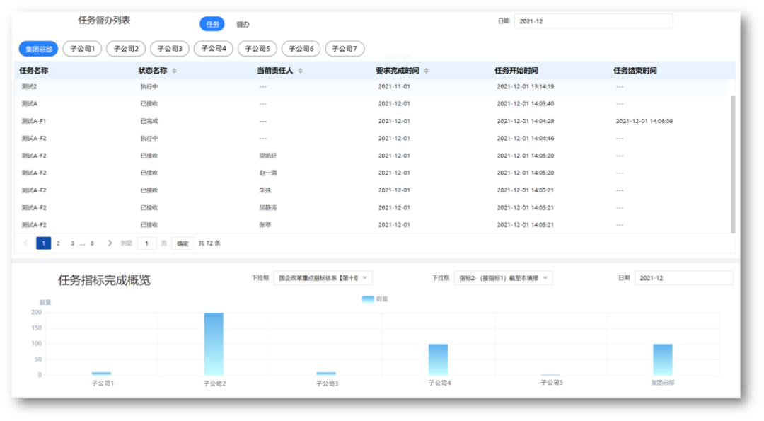Image resolution: width=764 pixels, height=421 pixels.
Task: Switch to 督办 toggle tab
Action: click(x=243, y=24)
